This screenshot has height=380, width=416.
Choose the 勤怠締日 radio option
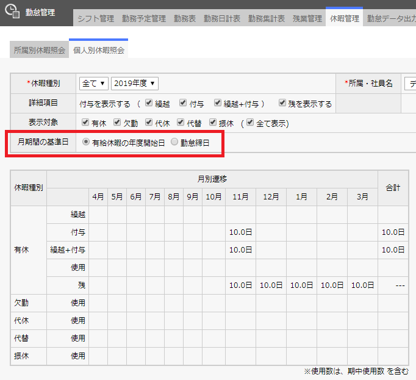click(x=175, y=142)
